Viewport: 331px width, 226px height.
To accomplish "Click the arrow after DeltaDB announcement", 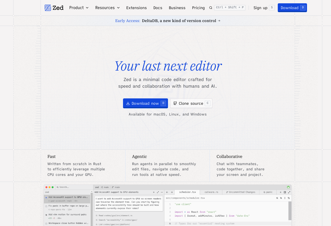I will click(219, 21).
